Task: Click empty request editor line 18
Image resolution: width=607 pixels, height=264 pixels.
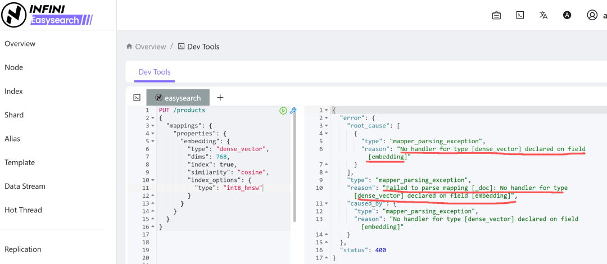Action: coord(224,242)
